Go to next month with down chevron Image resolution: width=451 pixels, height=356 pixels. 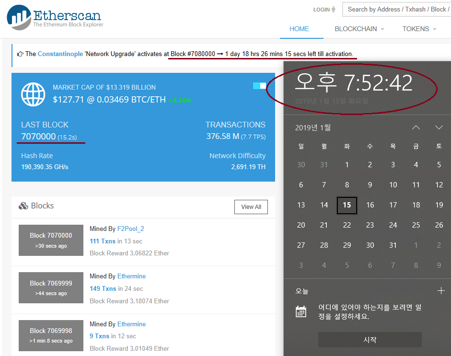pyautogui.click(x=439, y=127)
